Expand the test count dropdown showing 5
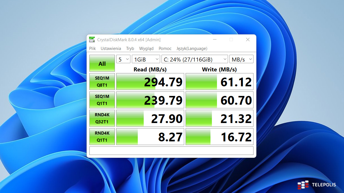 pyautogui.click(x=123, y=59)
